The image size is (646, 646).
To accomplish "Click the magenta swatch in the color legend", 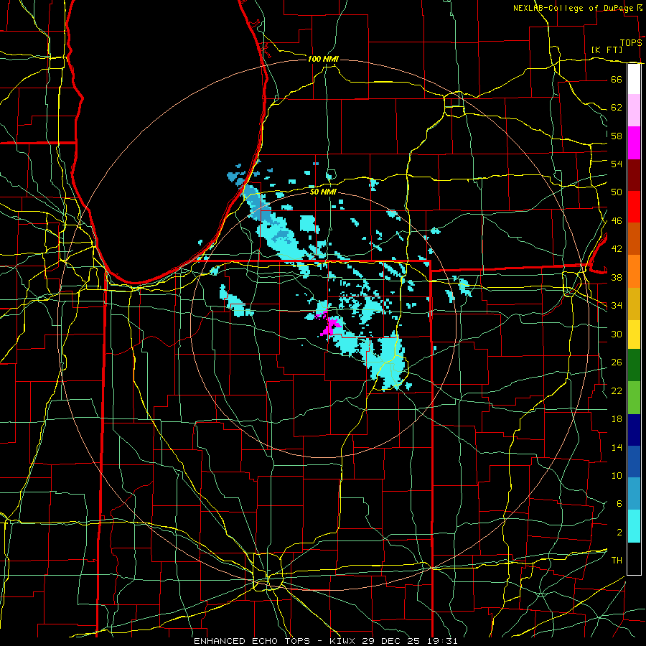I will coord(634,143).
